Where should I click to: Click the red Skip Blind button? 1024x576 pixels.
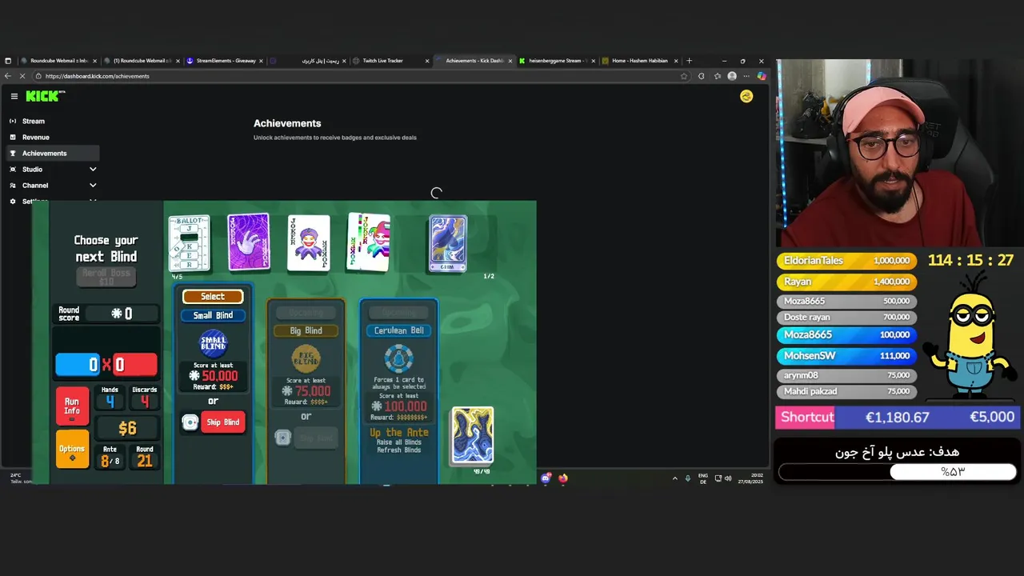point(222,422)
